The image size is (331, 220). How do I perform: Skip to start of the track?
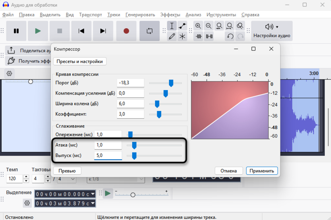81,31
